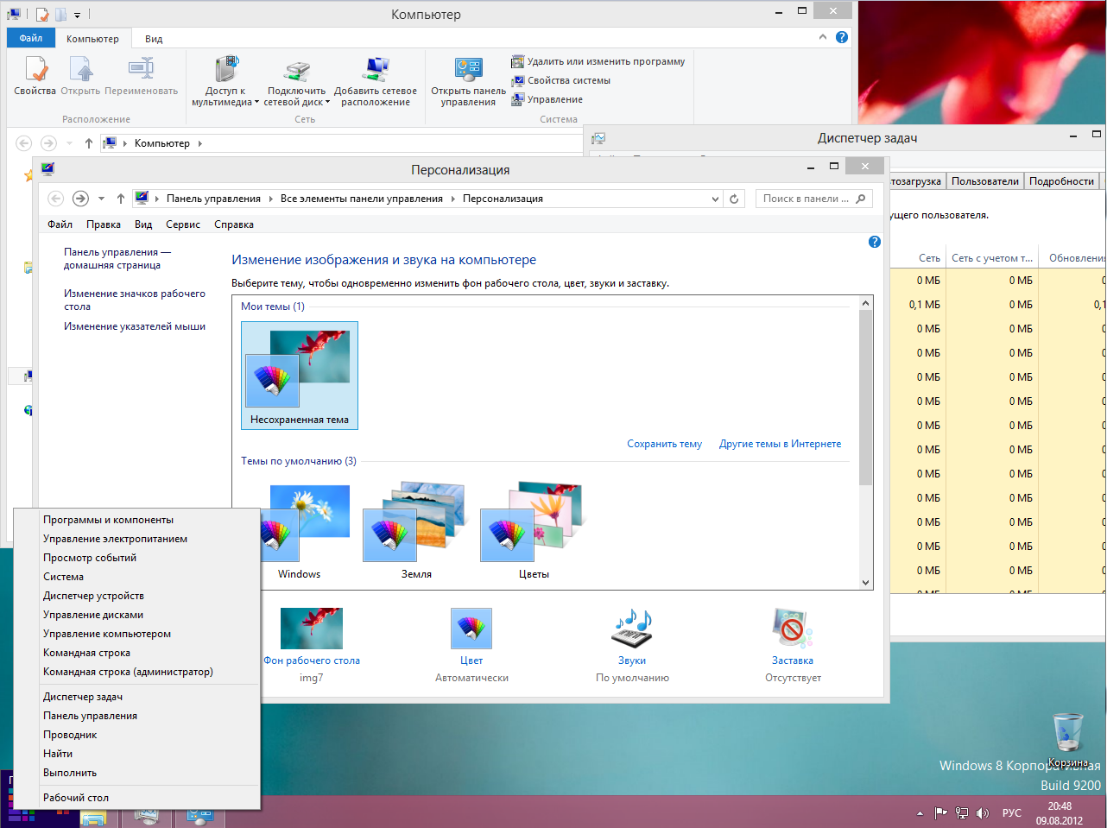1107x828 pixels.
Task: Go to Панель управления — домашняя страница
Action: tap(117, 258)
